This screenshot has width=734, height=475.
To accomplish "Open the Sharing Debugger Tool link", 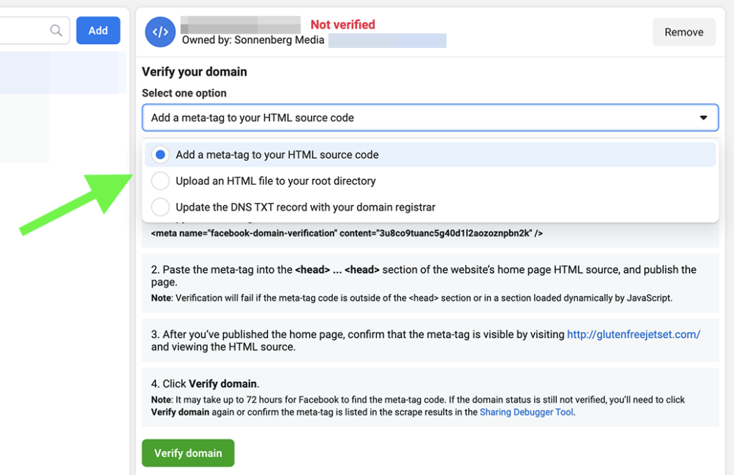I will (526, 411).
